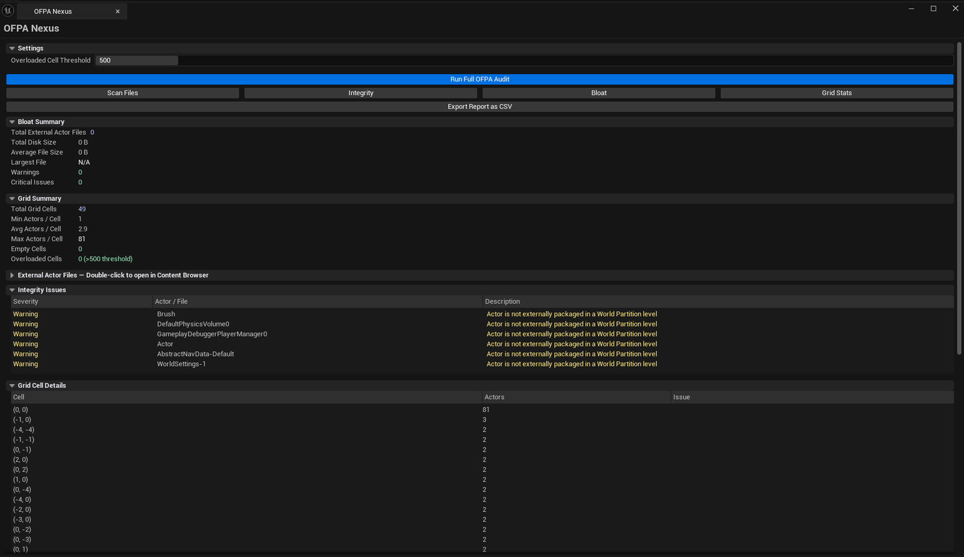This screenshot has height=557, width=964.
Task: Click the Largest File N/A value
Action: click(x=84, y=163)
